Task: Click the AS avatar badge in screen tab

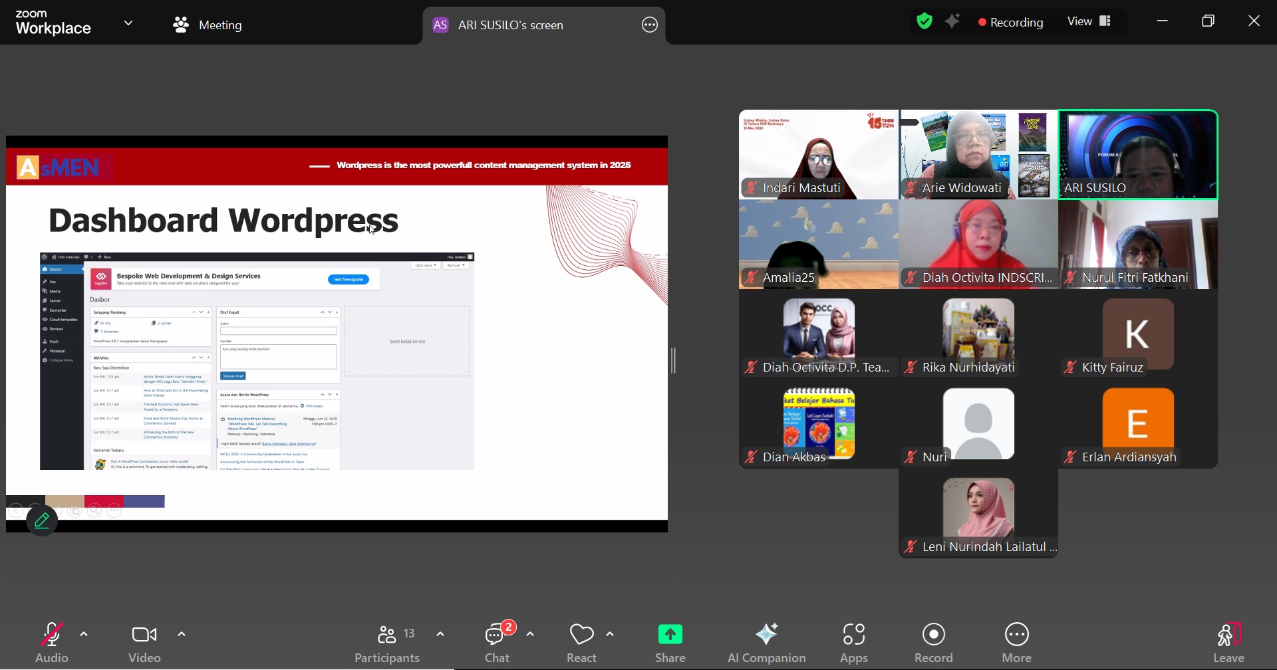Action: point(440,25)
